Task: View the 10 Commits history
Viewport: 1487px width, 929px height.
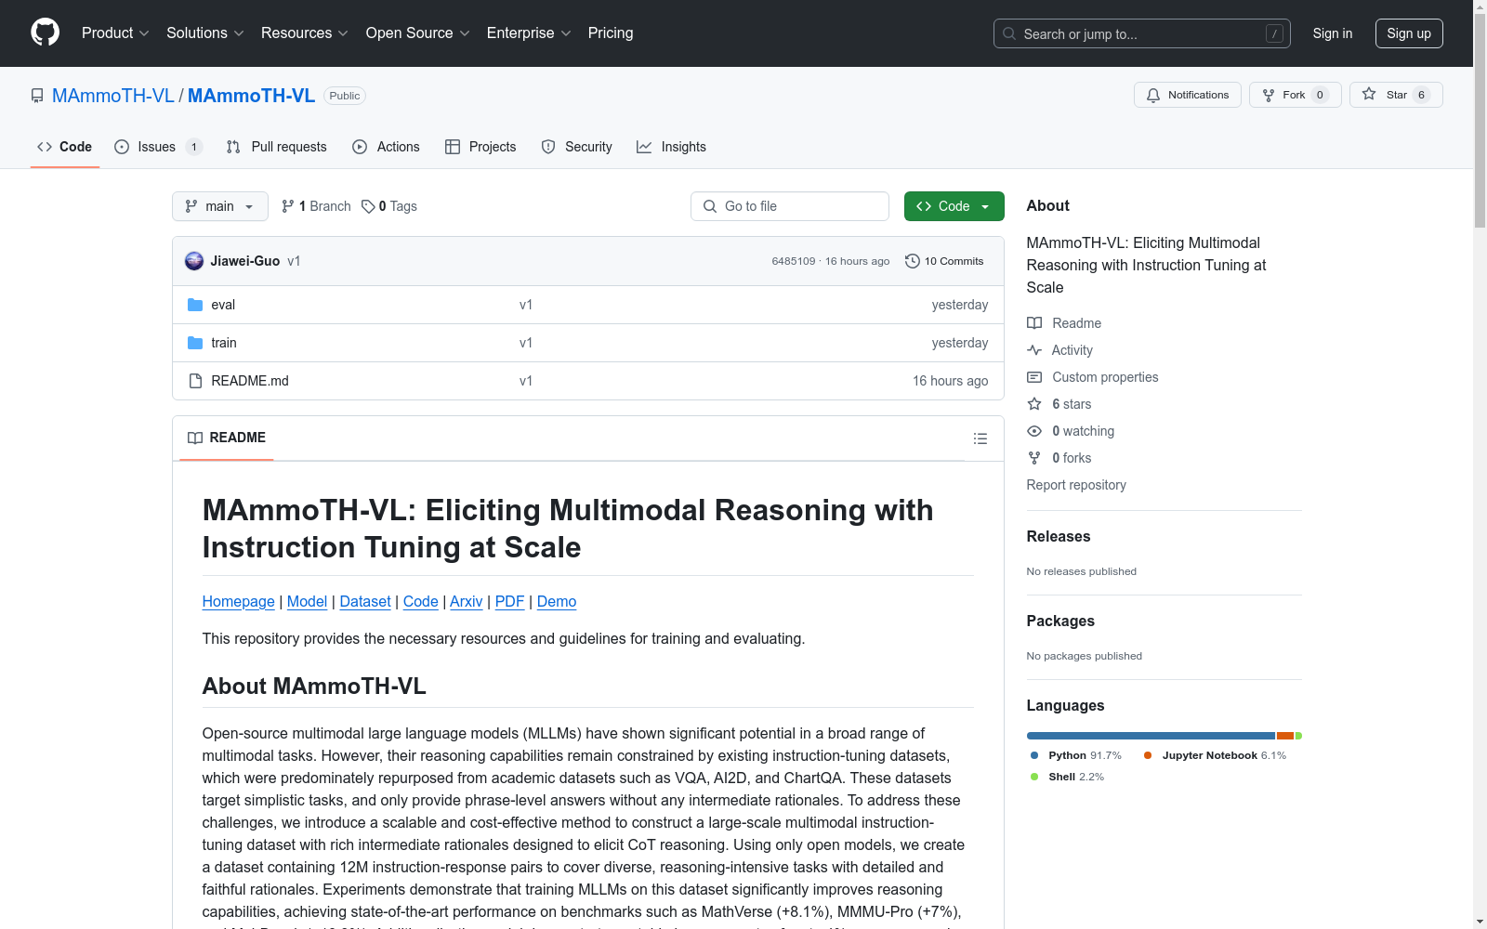Action: [944, 261]
